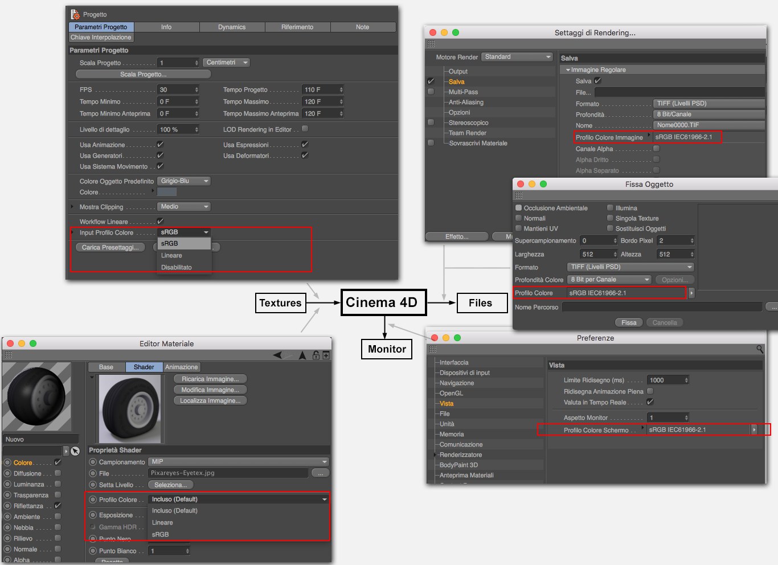Click Carica Presettaggi... button
The width and height of the screenshot is (778, 565).
tap(110, 247)
